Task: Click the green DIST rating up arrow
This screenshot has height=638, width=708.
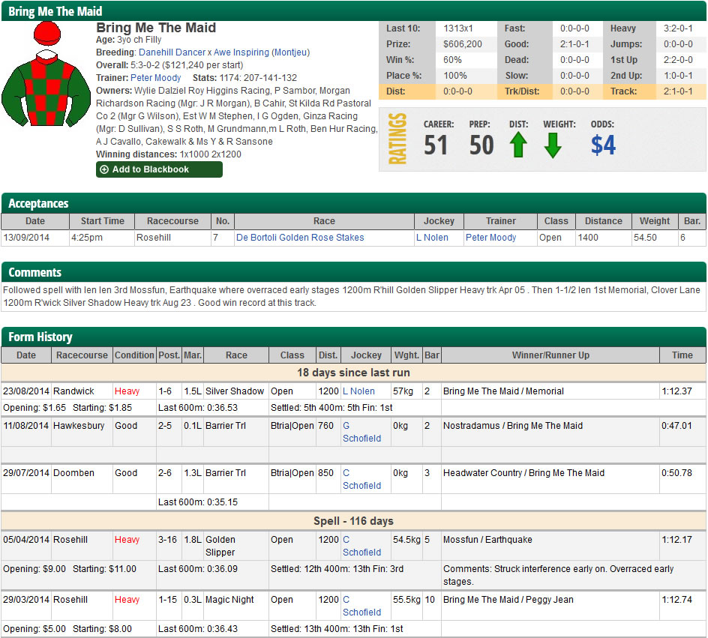Action: click(x=518, y=145)
